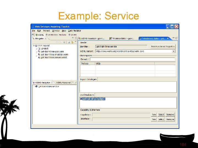Viewport: 198px width, 148px height.
Task: Switch to the WSML perspective
Action: click(40, 35)
